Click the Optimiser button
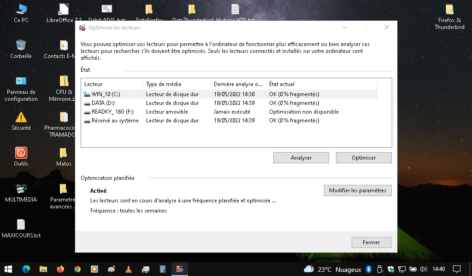The width and height of the screenshot is (472, 276). (x=364, y=158)
